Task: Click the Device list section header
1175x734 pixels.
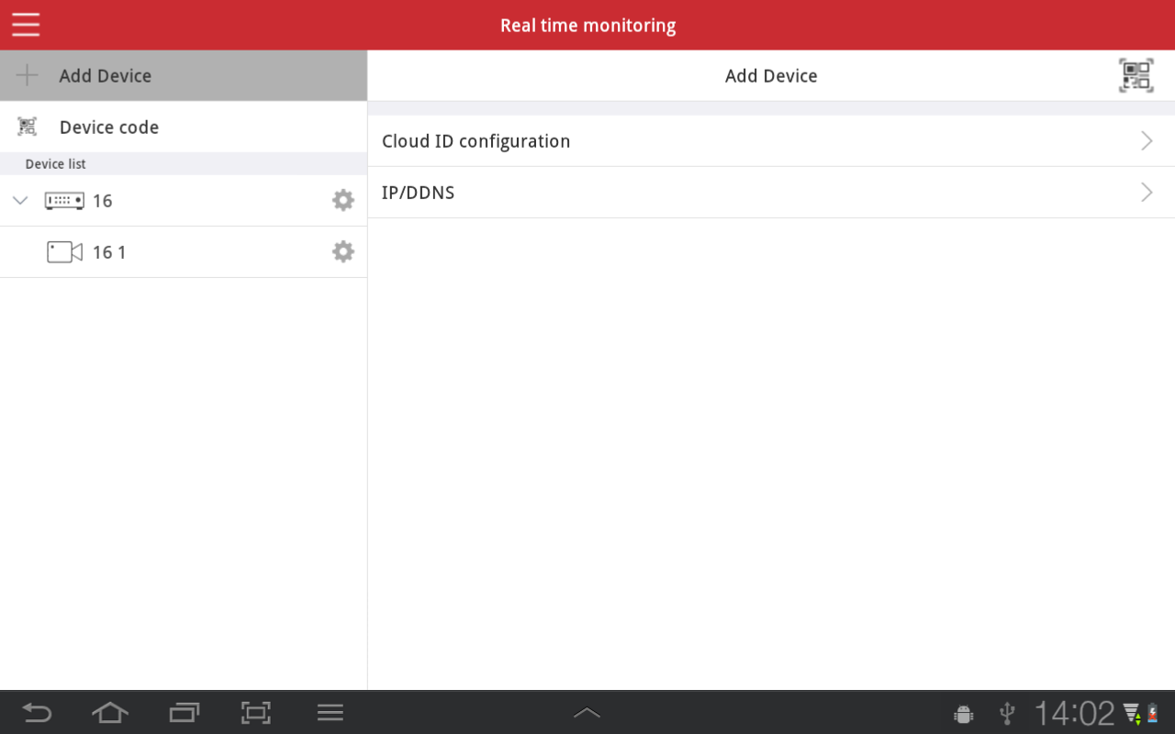Action: [184, 163]
